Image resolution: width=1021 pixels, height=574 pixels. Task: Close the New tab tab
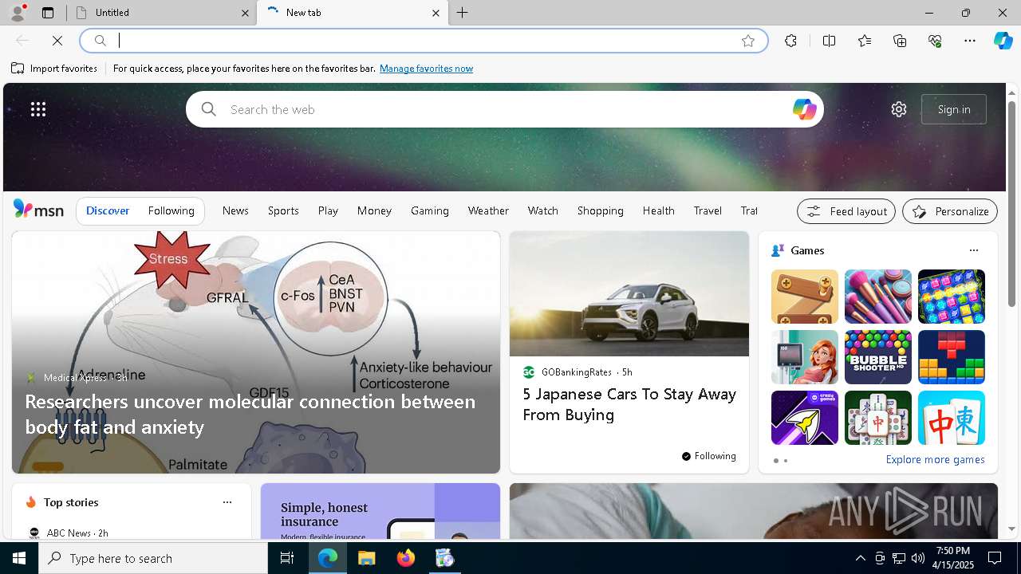(x=436, y=13)
